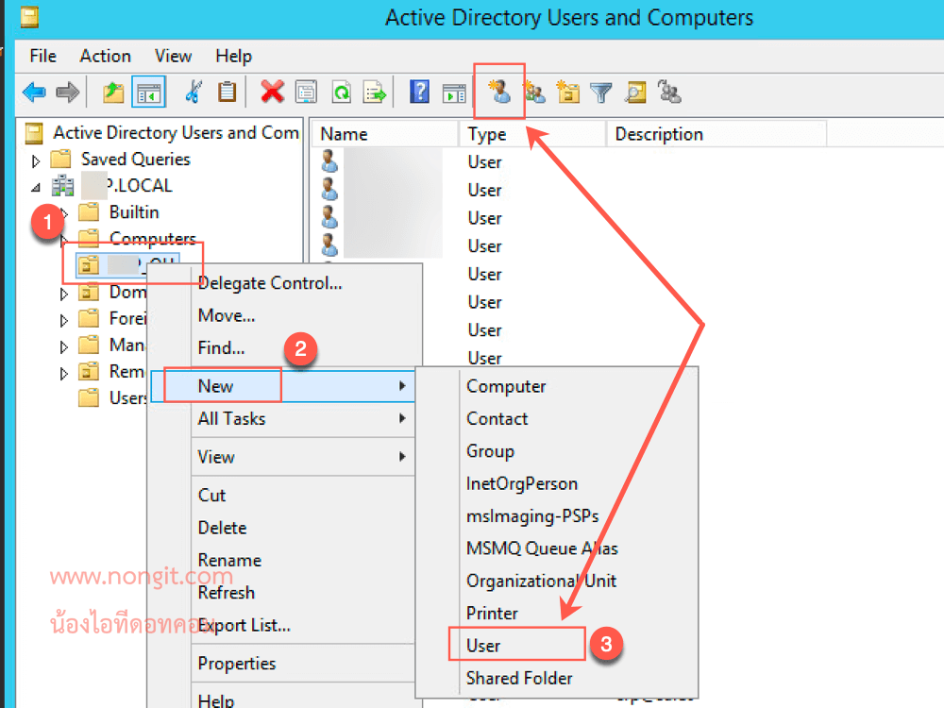Open the View menu in the menu bar
This screenshot has height=708, width=944.
coord(173,56)
